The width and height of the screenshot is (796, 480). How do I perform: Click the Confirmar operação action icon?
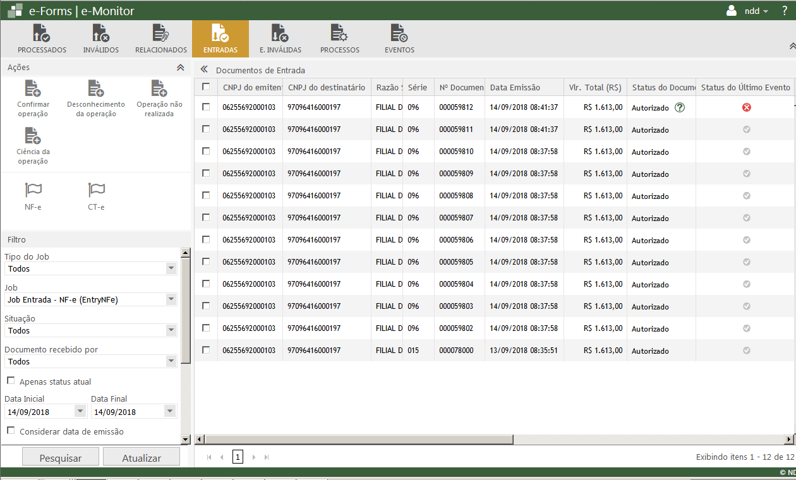[33, 88]
